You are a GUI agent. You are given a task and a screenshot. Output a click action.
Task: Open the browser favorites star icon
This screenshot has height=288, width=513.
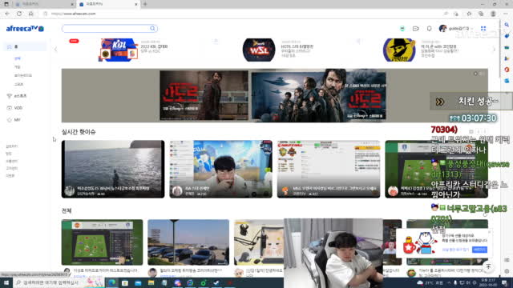click(x=469, y=14)
